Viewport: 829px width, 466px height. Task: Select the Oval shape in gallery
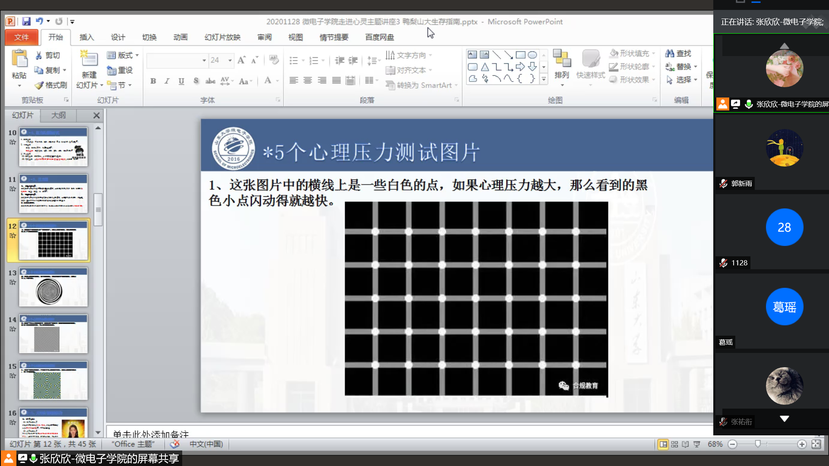point(532,55)
